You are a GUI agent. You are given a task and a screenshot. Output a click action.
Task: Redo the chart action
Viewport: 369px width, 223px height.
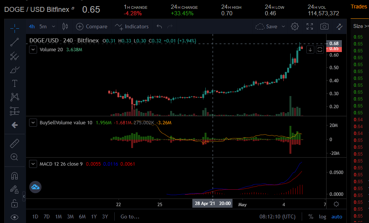[170, 26]
